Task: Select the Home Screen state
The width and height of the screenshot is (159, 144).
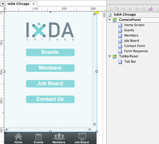Action: coord(134,25)
